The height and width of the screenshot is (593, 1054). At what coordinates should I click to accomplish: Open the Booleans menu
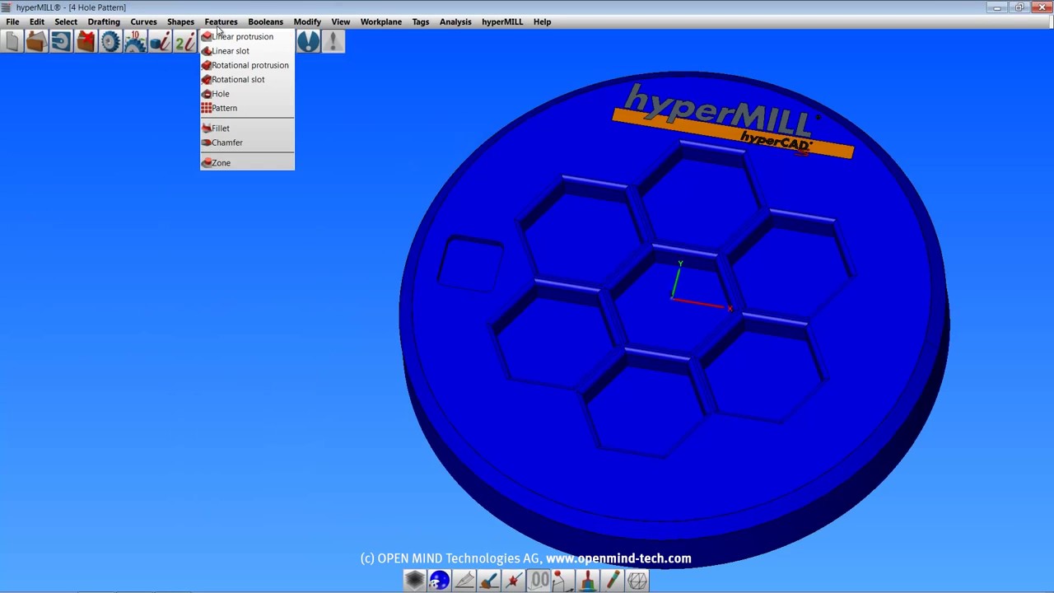(x=265, y=22)
